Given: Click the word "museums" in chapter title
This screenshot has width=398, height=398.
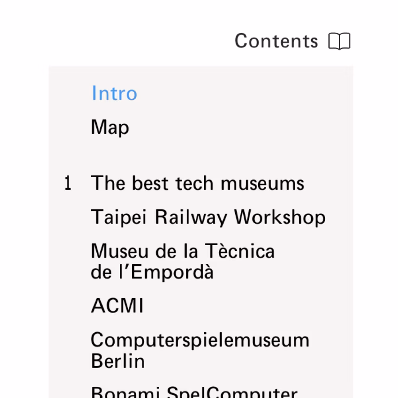Looking at the screenshot, I should click(262, 183).
